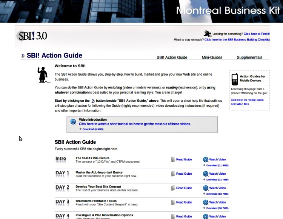Image resolution: width=283 pixels, height=219 pixels.
Task: Click the film reel icon beside Video Introduction
Action: pos(73,122)
